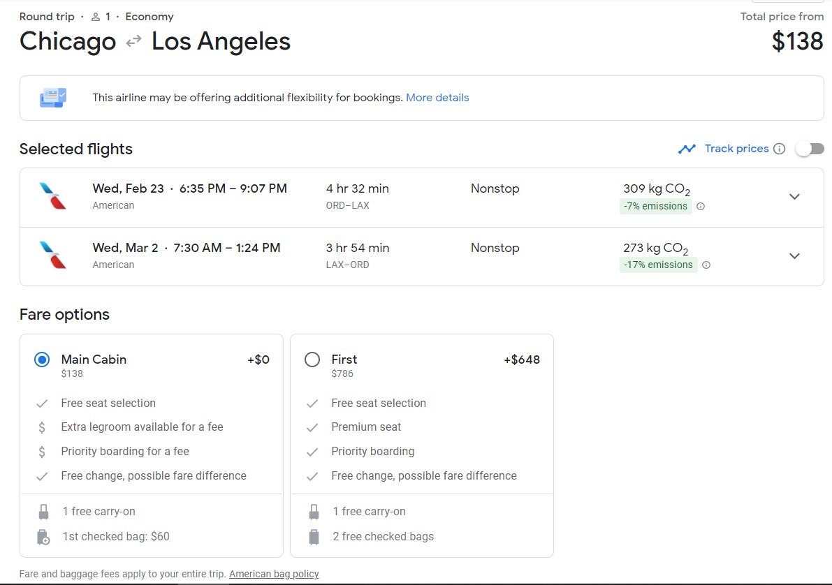
Task: Expand the Wed, Feb 23 flight details
Action: click(794, 197)
